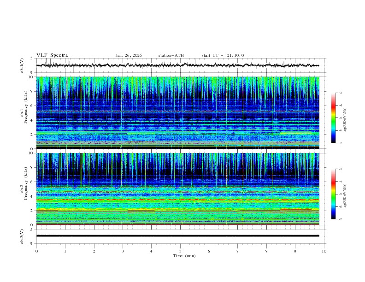365x282 pixels.
Task: Click the red 3.5 kHz band in ch.2 spectrogram
Action: tap(177, 200)
